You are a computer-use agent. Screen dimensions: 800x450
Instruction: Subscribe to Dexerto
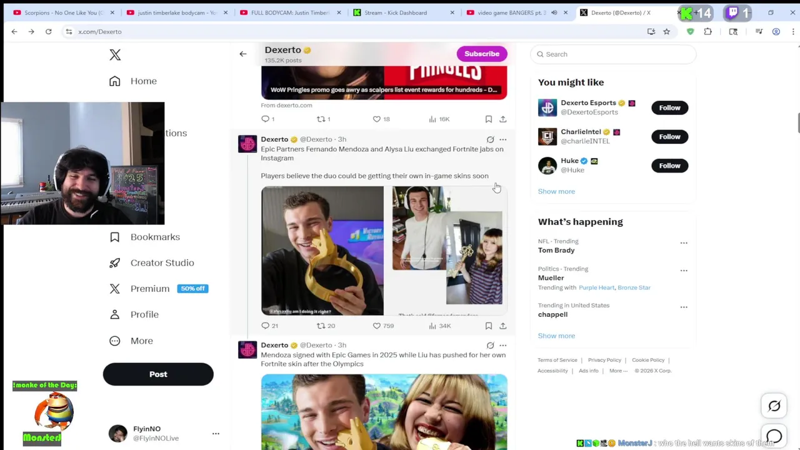(x=482, y=54)
